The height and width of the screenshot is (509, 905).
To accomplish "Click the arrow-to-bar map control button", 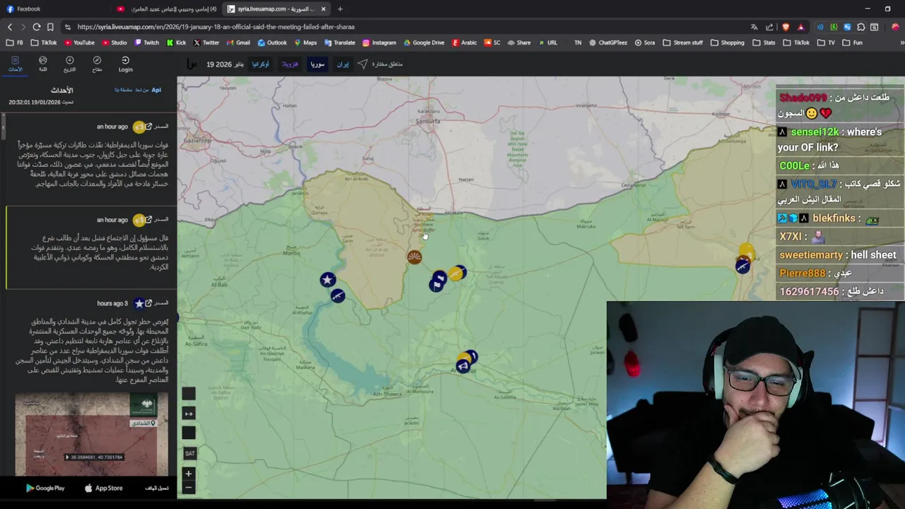I will 189,414.
